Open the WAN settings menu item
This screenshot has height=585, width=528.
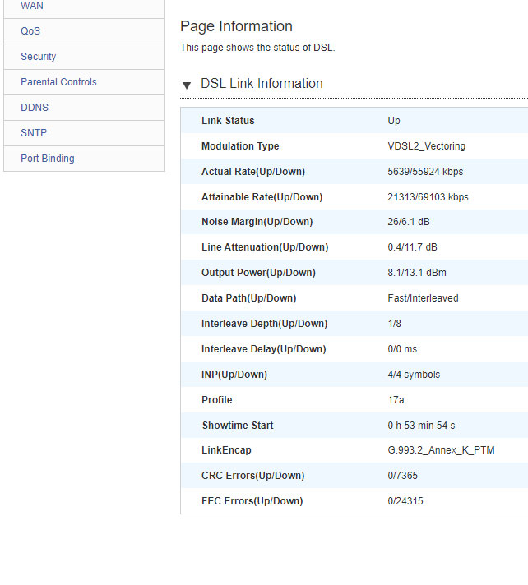tap(32, 6)
